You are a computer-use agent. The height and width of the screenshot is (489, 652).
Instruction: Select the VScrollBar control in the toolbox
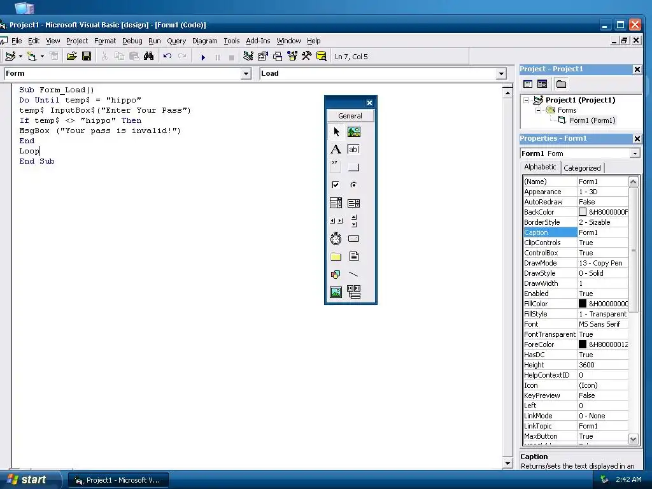tap(354, 221)
